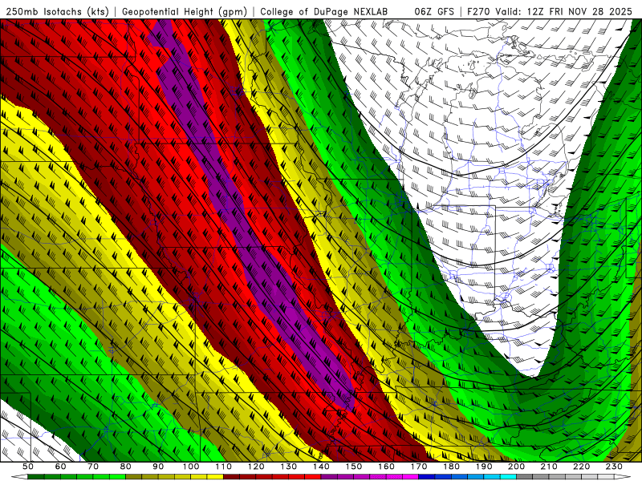Click the 170 legend value
This screenshot has height=481, width=642.
[x=419, y=467]
